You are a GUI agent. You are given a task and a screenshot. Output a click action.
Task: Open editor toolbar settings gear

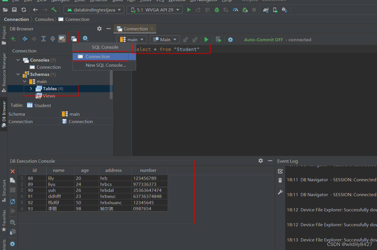click(x=230, y=40)
